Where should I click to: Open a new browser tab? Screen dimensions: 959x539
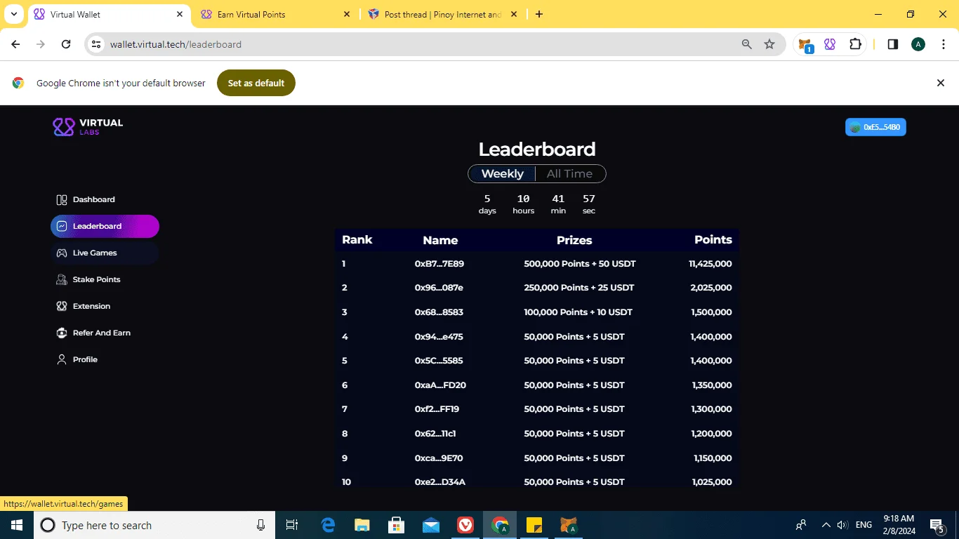[539, 14]
